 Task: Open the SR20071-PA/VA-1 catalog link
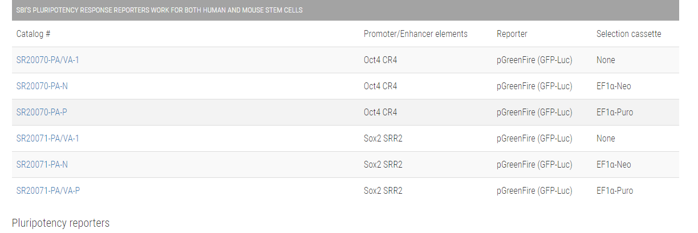coord(48,138)
